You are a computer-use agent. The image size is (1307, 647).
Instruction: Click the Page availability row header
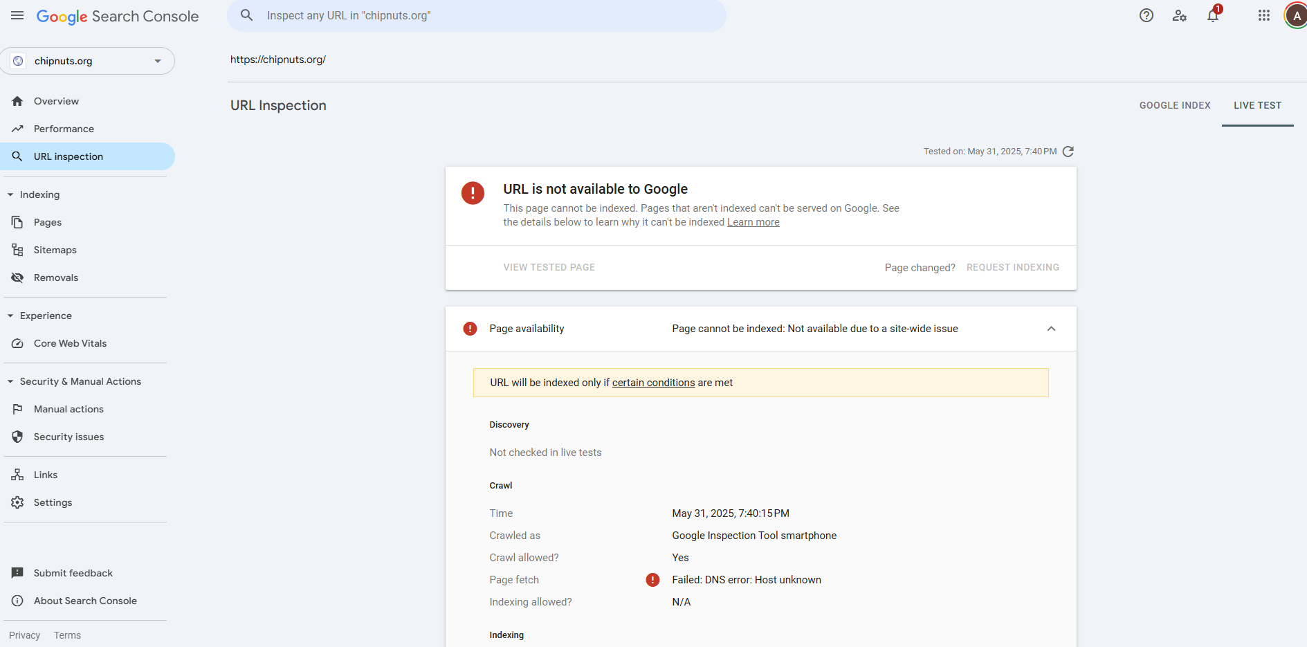[x=761, y=329]
